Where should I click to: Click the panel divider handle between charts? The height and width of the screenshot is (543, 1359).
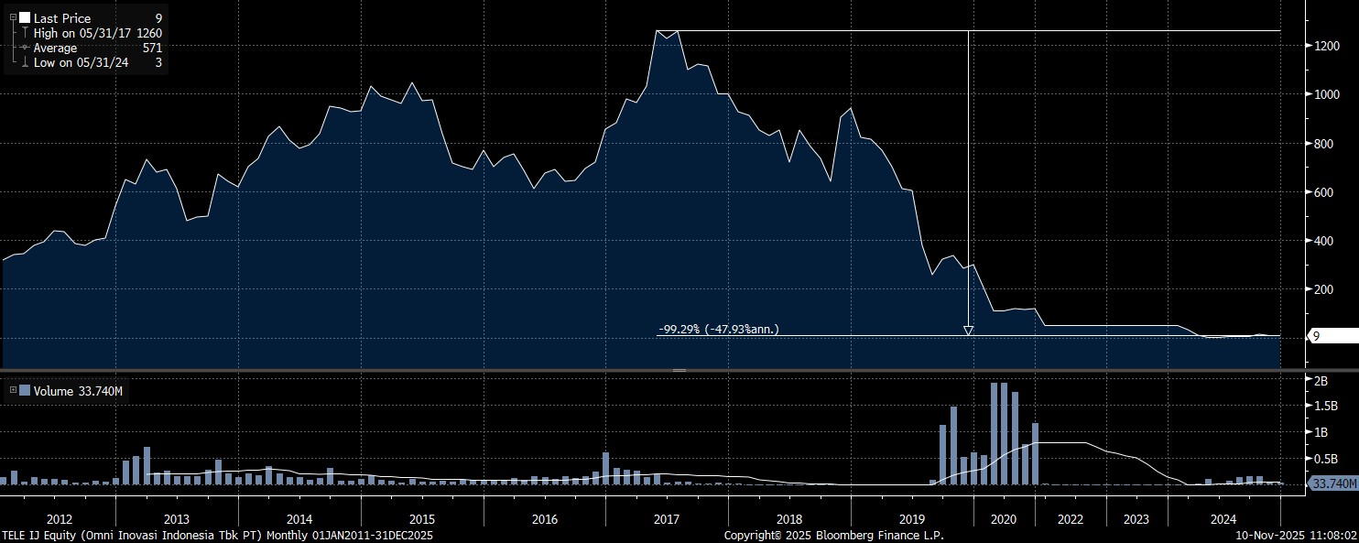(x=679, y=370)
